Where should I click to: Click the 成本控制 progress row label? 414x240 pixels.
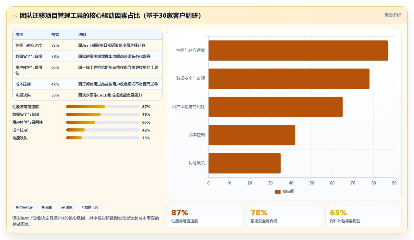20,130
